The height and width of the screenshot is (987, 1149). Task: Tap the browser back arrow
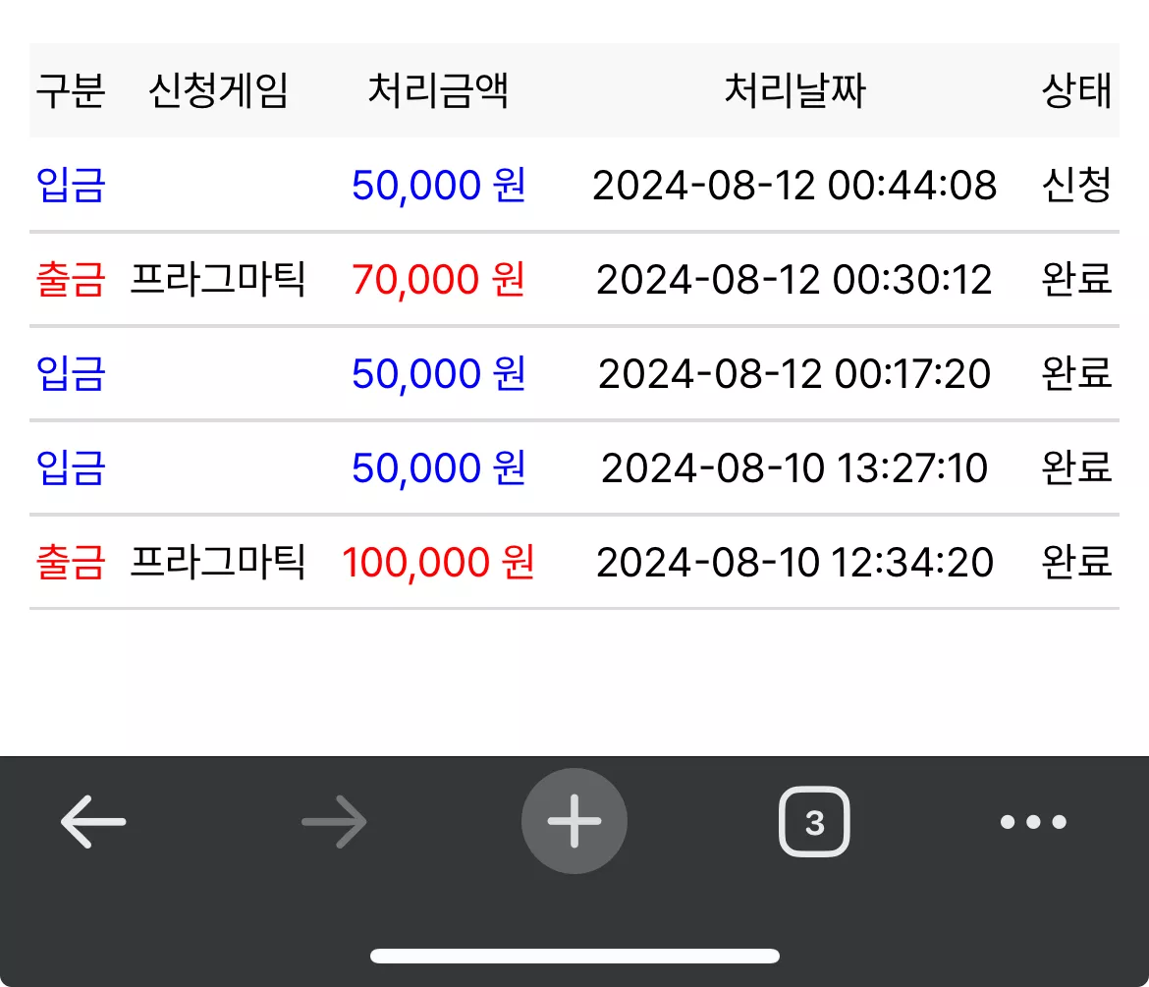pyautogui.click(x=93, y=821)
